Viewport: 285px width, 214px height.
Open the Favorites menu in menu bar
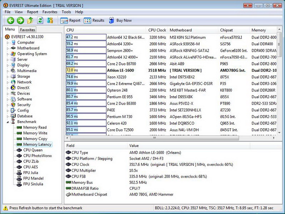pyautogui.click(x=50, y=12)
